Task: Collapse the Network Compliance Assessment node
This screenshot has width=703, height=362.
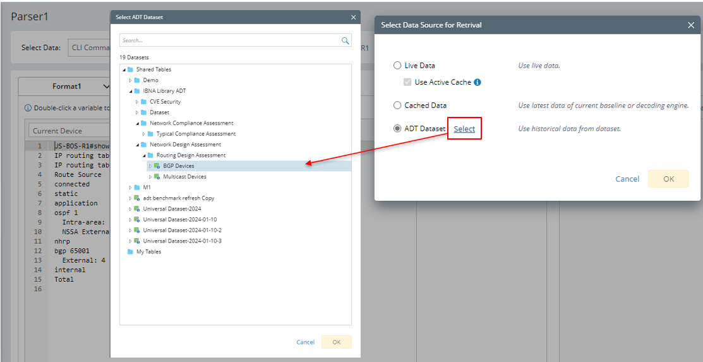Action: pos(137,123)
